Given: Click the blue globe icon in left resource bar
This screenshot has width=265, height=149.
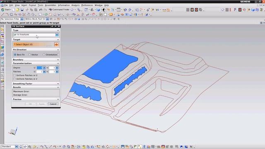Looking at the screenshot, I should tap(2, 55).
